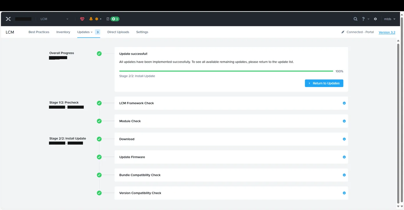
Task: Click the connection plug icon near Connected
Action: (343, 32)
